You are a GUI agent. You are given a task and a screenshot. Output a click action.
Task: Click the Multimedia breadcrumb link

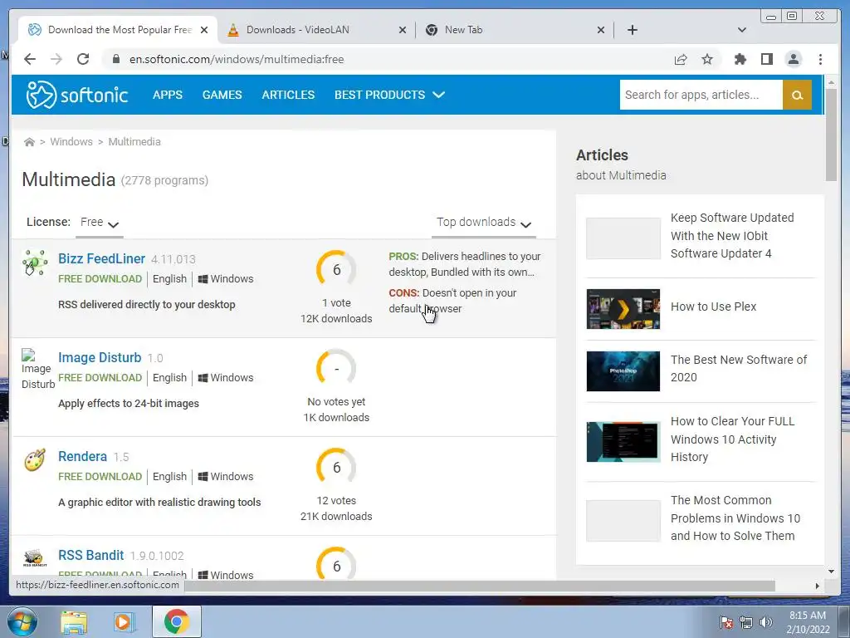(x=134, y=141)
